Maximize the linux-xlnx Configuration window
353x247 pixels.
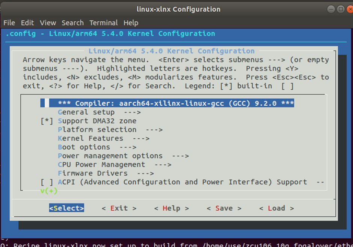pyautogui.click(x=341, y=9)
